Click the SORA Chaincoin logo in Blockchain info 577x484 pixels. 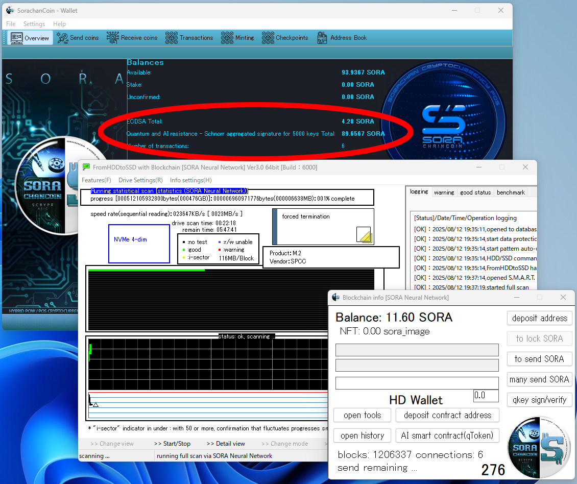point(539,447)
